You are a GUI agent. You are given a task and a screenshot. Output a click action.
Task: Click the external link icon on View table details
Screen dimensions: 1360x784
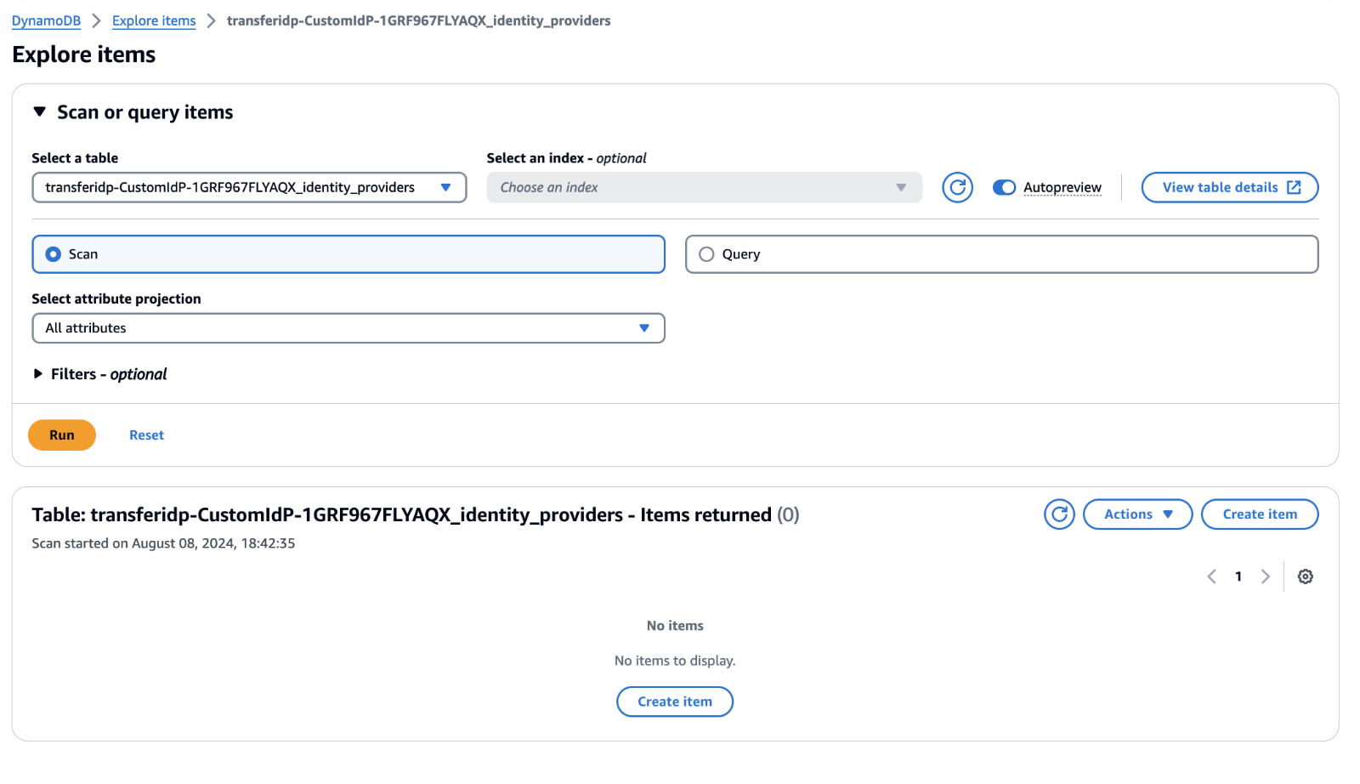(x=1293, y=187)
